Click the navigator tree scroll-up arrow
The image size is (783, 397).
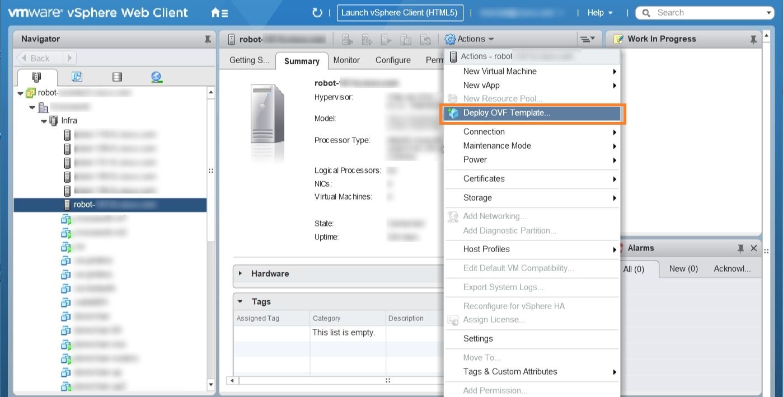click(x=211, y=92)
